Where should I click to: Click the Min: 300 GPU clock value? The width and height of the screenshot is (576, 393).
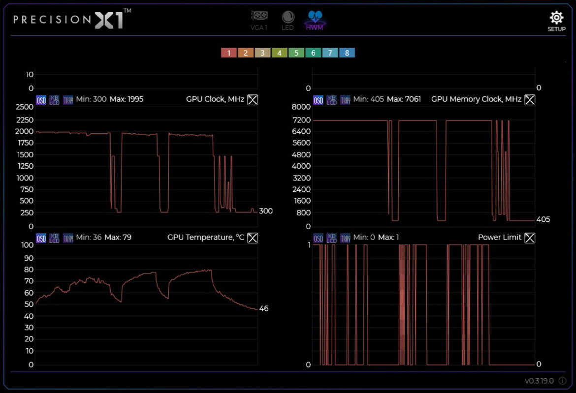coord(91,99)
